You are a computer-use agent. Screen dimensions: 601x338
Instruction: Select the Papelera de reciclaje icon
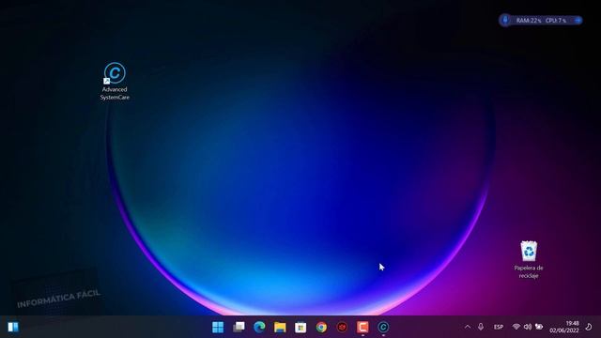point(529,259)
